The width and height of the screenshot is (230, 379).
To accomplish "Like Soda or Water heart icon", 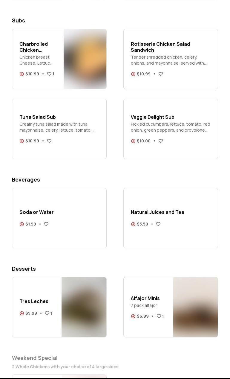I will tap(46, 224).
